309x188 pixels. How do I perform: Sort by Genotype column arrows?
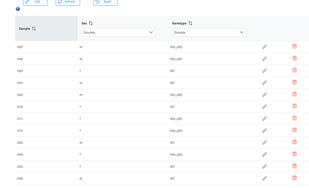(x=190, y=23)
